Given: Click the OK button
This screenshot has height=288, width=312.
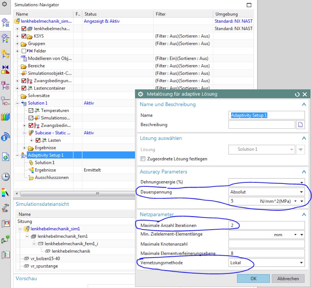Looking at the screenshot, I should tap(253, 278).
